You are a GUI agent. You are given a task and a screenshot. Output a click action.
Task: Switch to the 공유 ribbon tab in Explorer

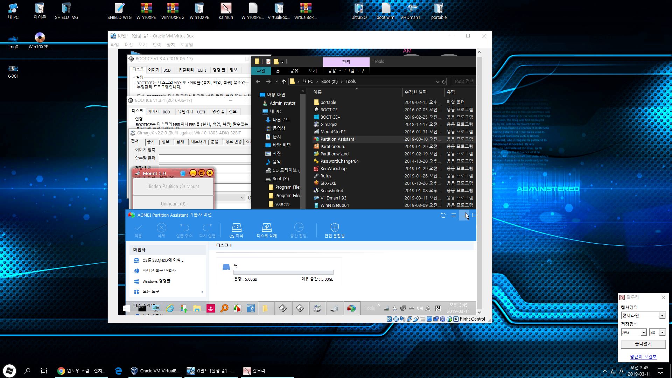(294, 71)
